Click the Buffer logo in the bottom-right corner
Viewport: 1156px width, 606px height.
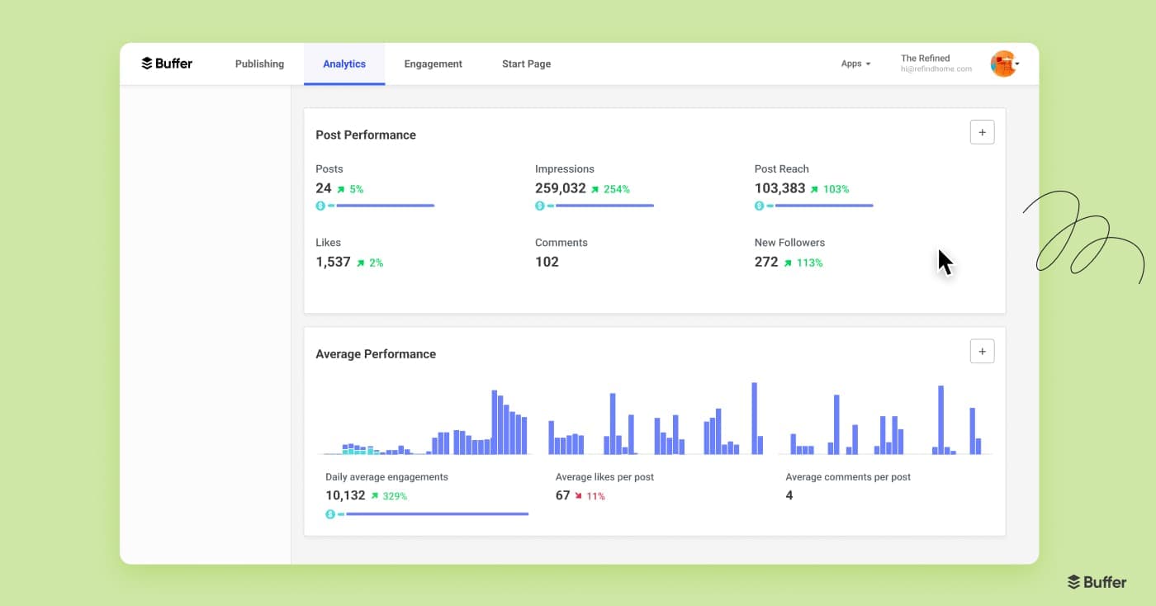pos(1097,581)
